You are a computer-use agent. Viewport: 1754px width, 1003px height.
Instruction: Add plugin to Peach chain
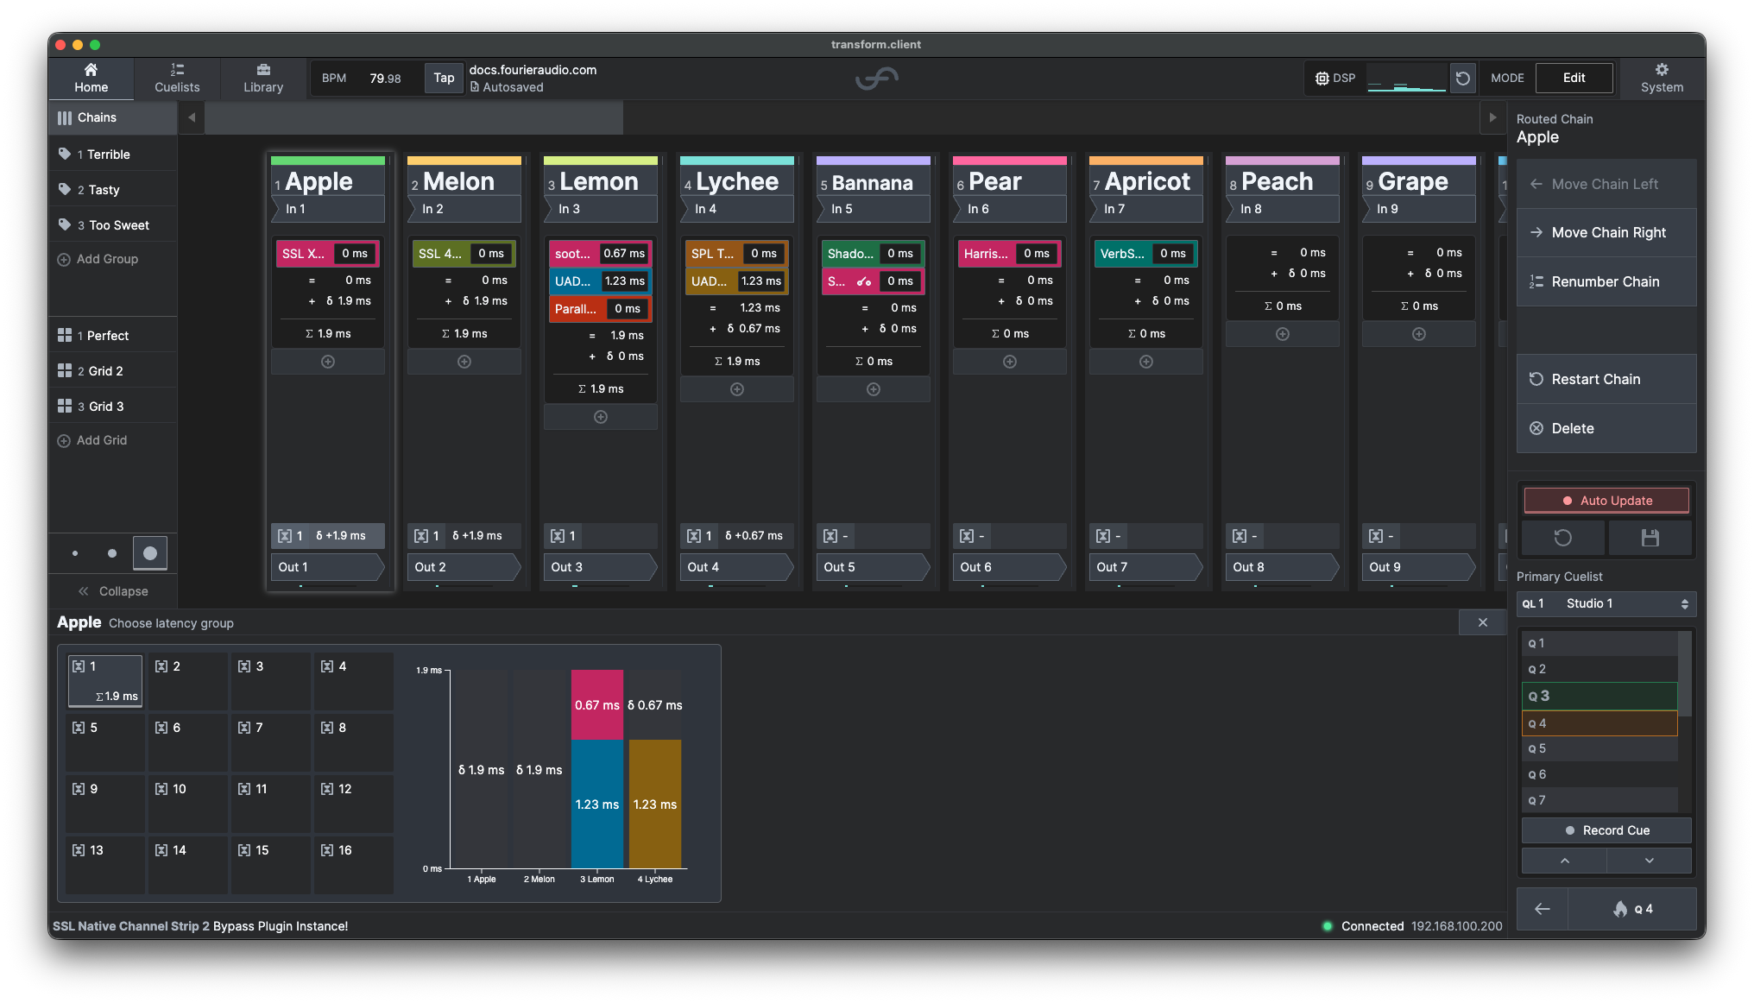[1283, 334]
